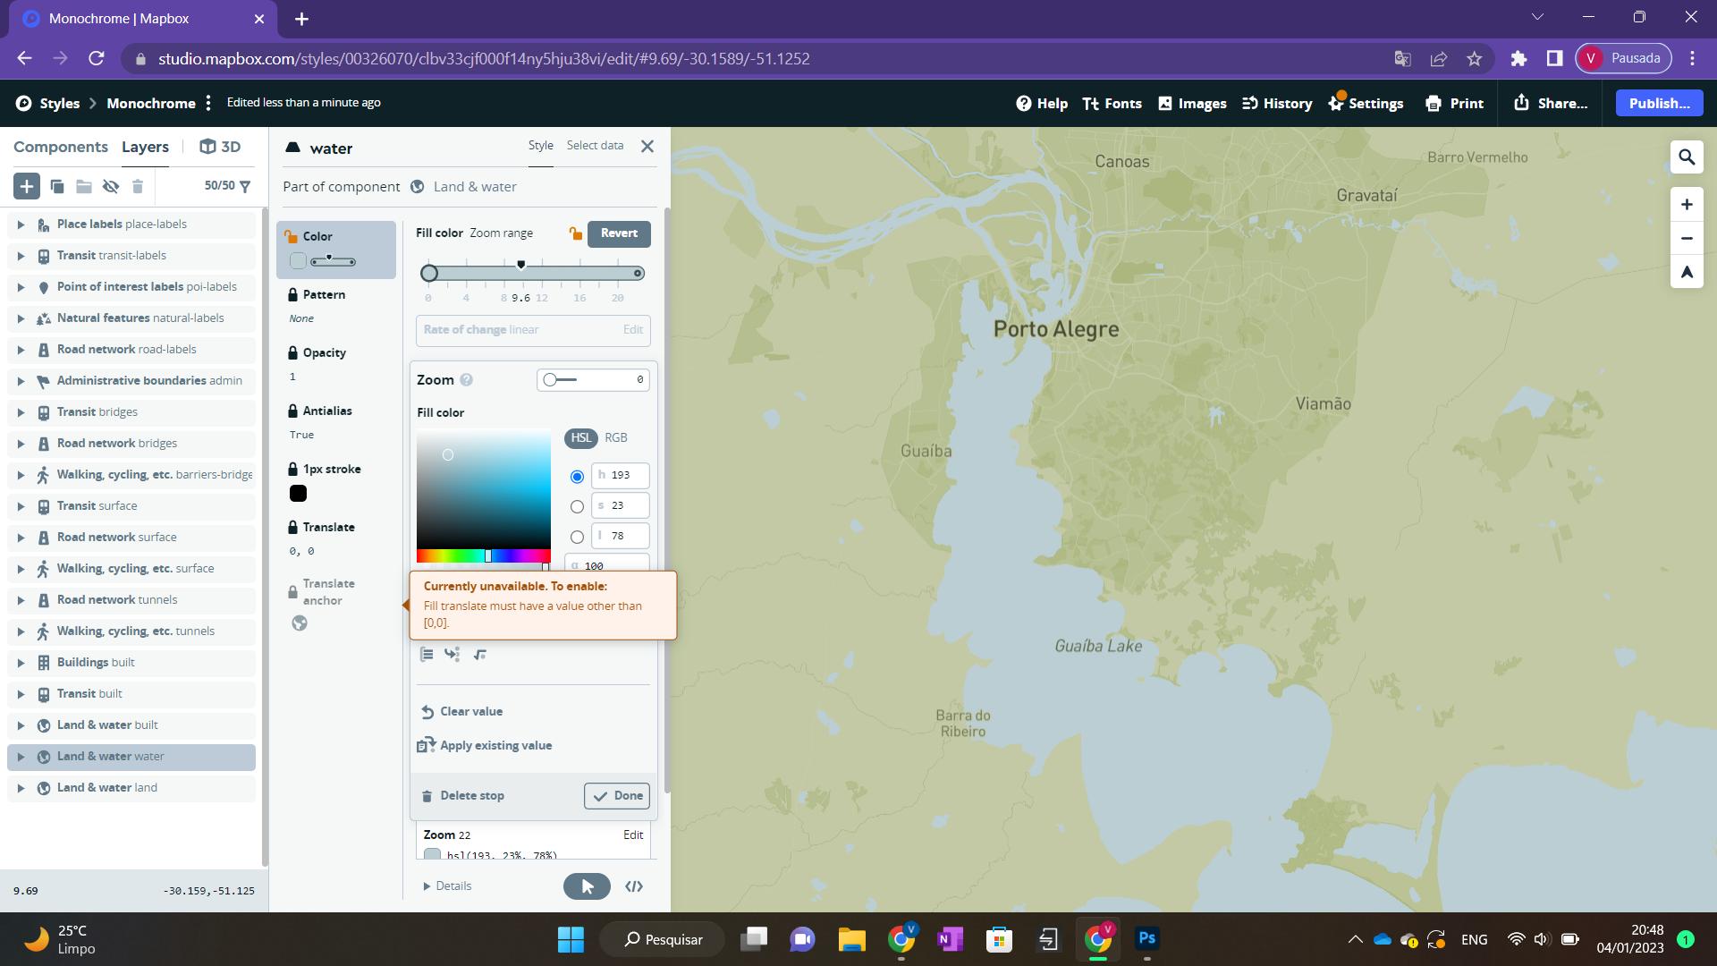Viewport: 1717px width, 966px height.
Task: Click Done to confirm stop
Action: point(617,796)
